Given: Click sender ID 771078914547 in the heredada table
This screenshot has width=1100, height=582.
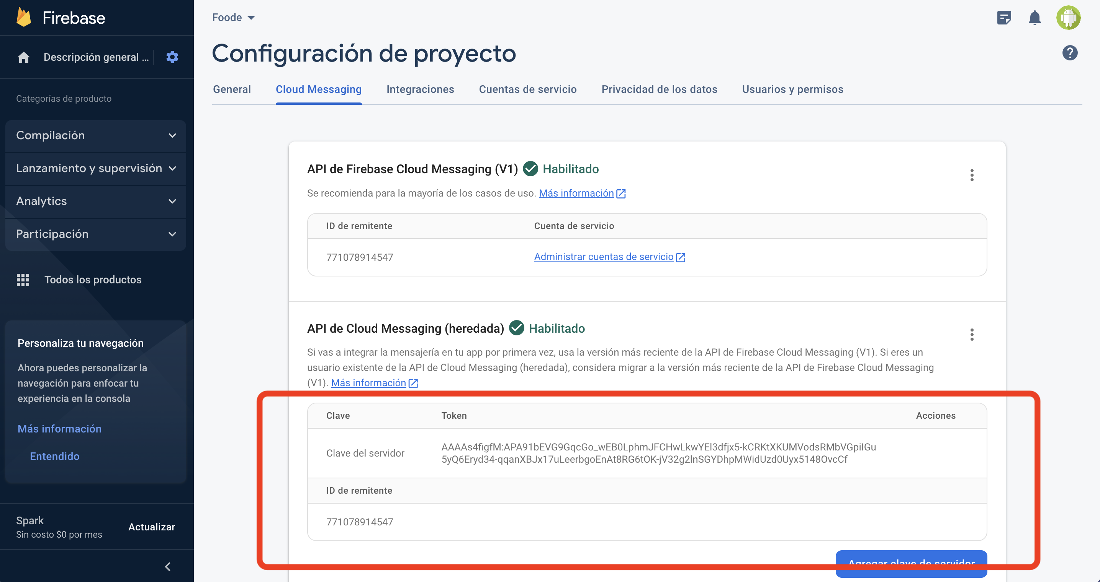Looking at the screenshot, I should coord(360,522).
